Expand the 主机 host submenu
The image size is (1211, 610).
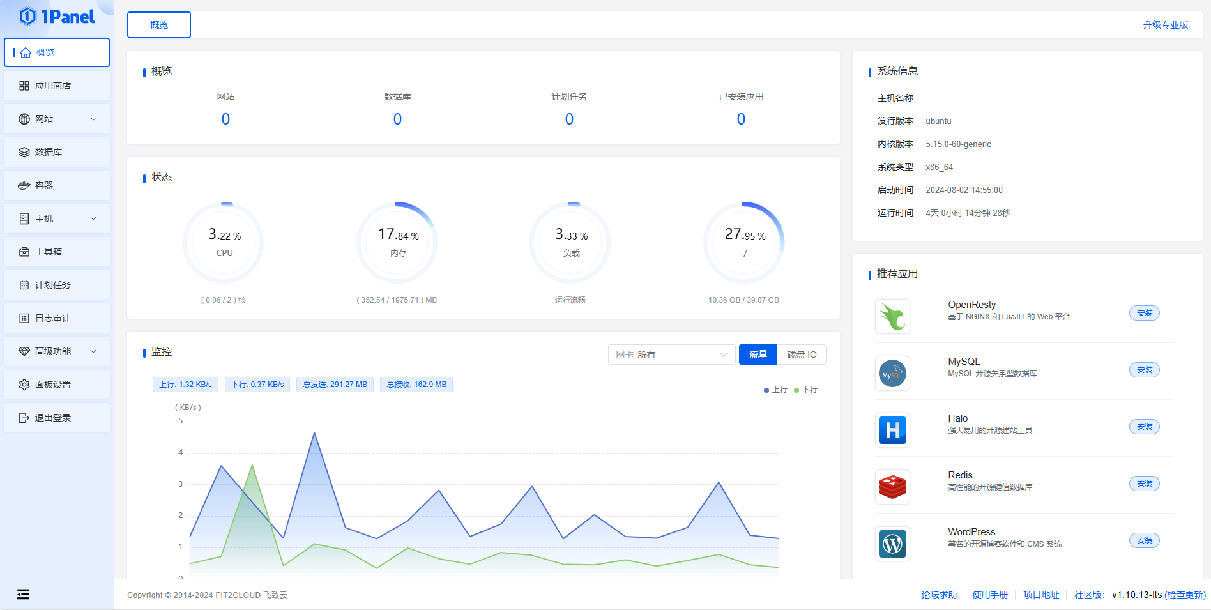[x=93, y=218]
